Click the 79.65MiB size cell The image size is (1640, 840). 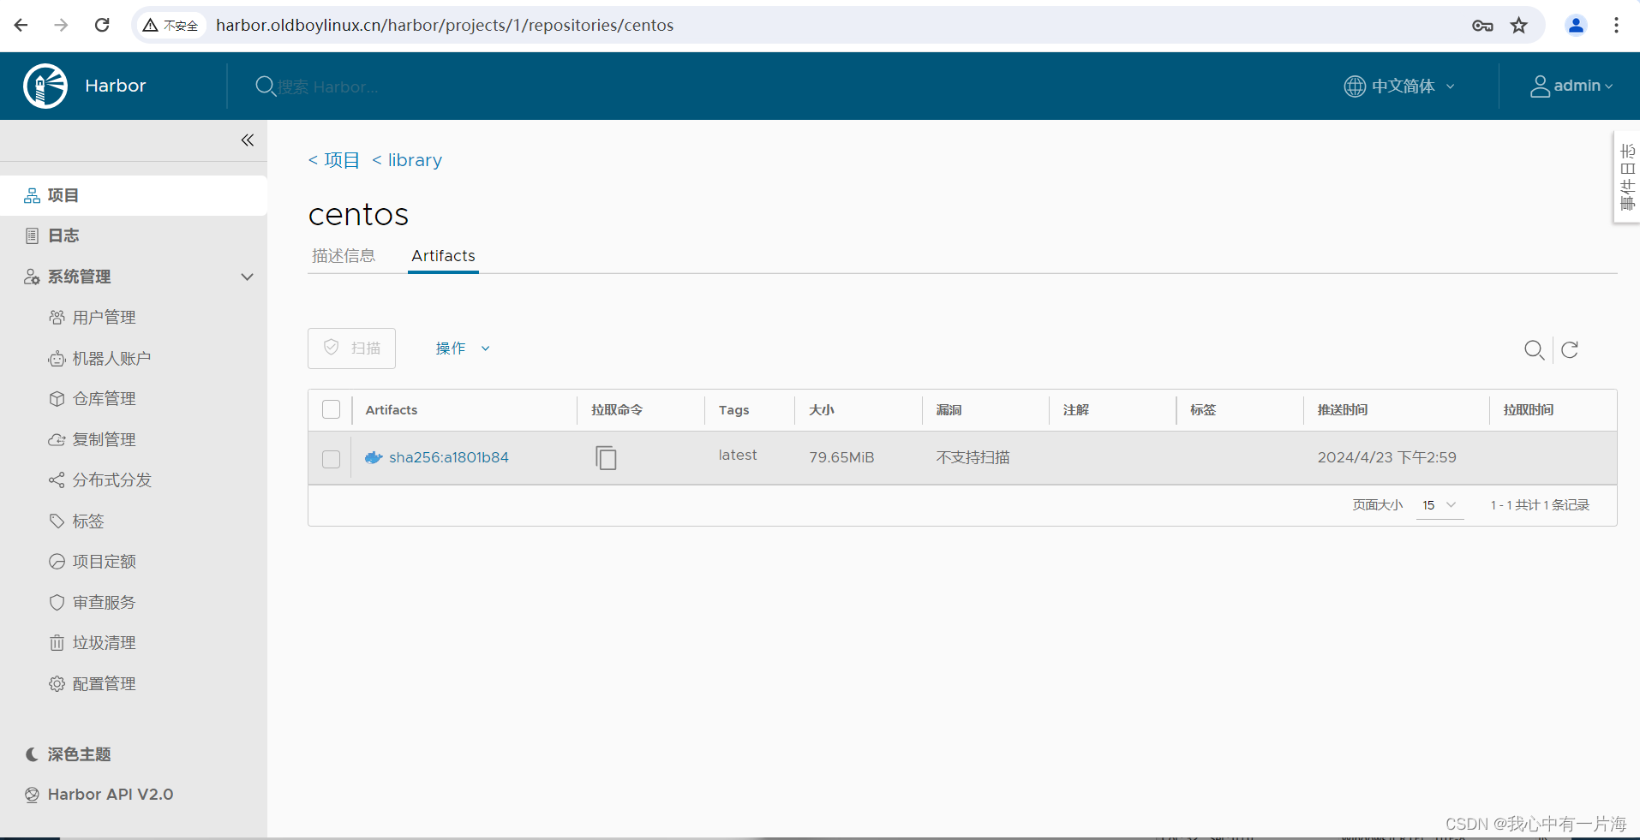tap(841, 458)
